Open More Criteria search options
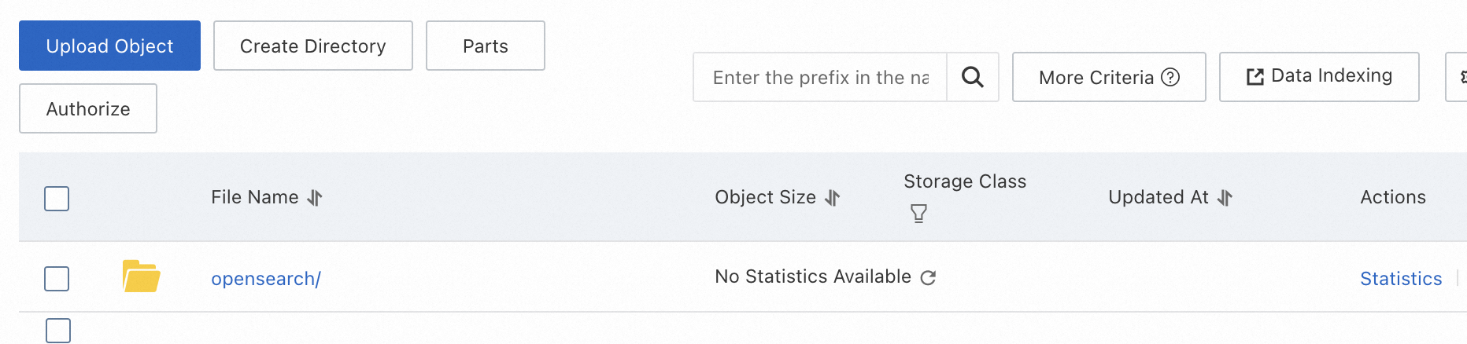 [x=1096, y=78]
